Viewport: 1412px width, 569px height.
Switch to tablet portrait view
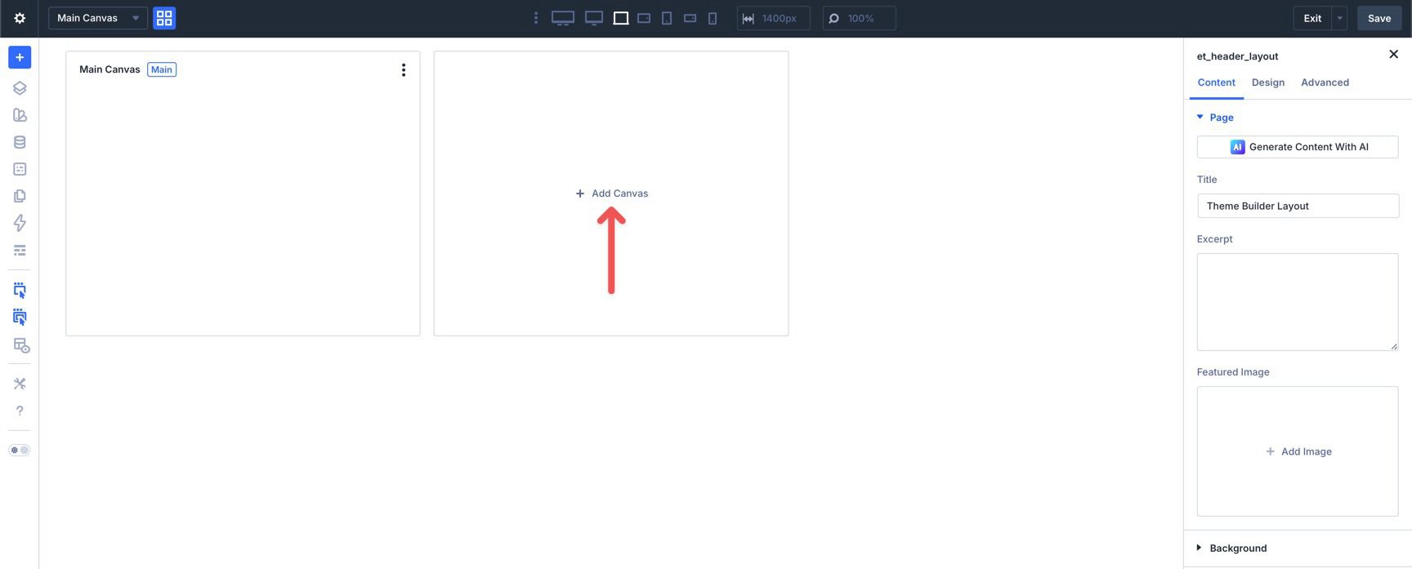tap(667, 18)
